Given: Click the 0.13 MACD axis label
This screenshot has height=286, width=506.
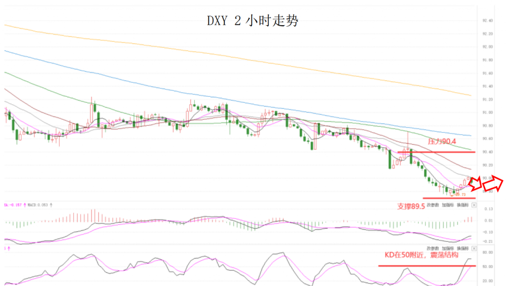Looking at the screenshot, I should coord(489,209).
